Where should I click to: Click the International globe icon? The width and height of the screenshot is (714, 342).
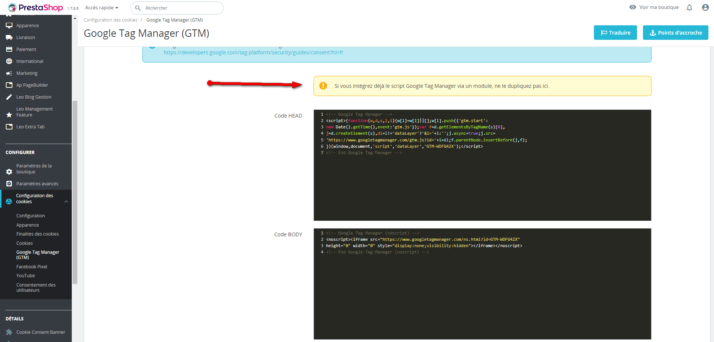point(9,61)
